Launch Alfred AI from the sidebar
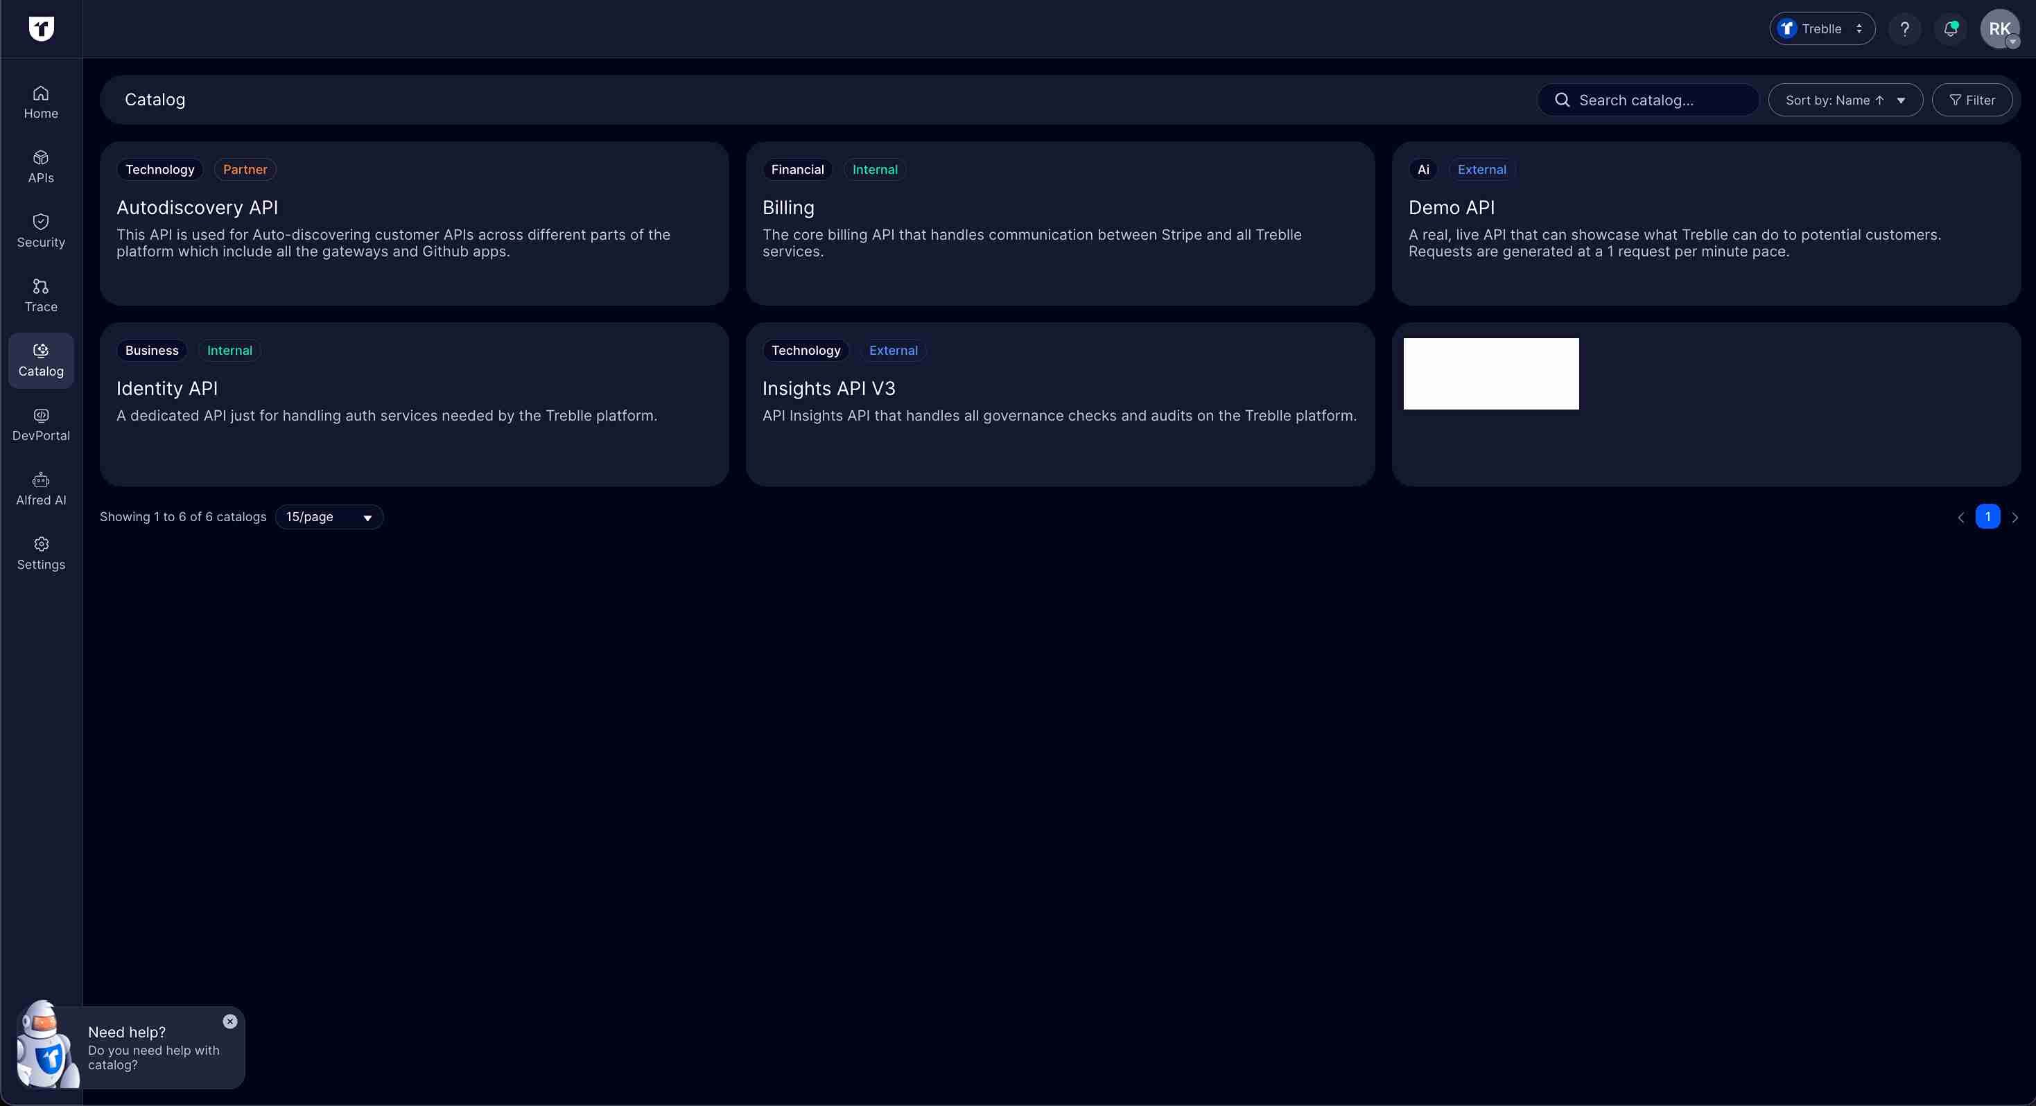The width and height of the screenshot is (2036, 1106). coord(40,489)
